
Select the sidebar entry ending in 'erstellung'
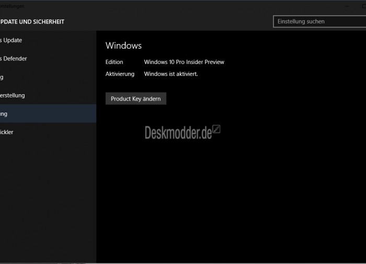(x=48, y=95)
